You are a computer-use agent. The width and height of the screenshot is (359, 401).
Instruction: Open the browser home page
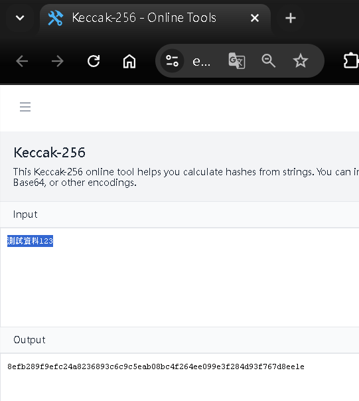[x=129, y=61]
